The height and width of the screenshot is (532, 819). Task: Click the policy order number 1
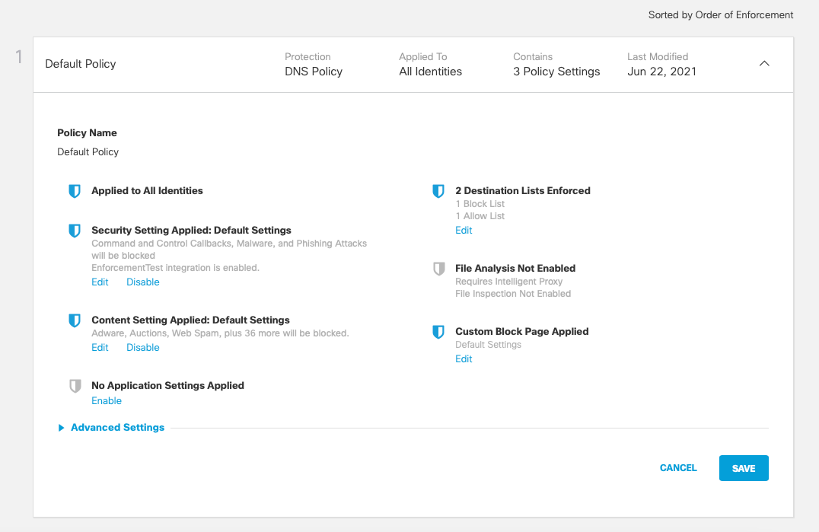[19, 57]
